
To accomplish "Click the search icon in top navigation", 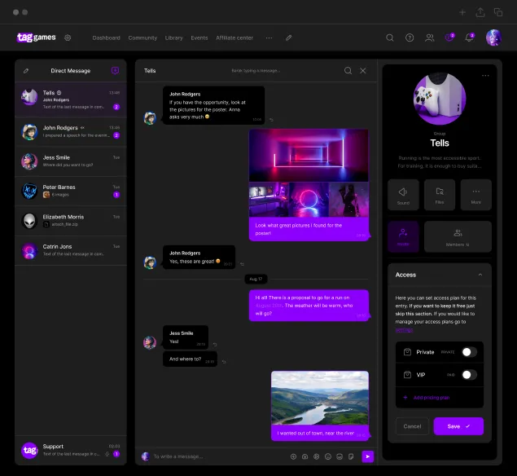I will (x=390, y=37).
